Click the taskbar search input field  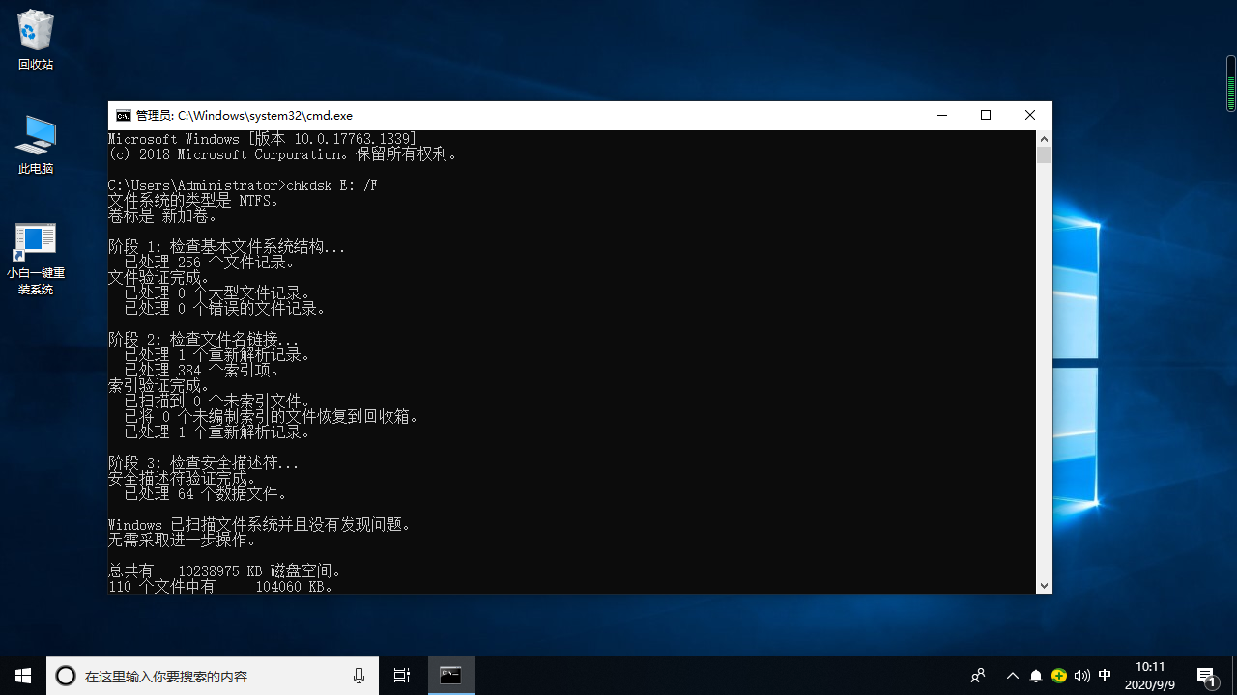point(193,676)
